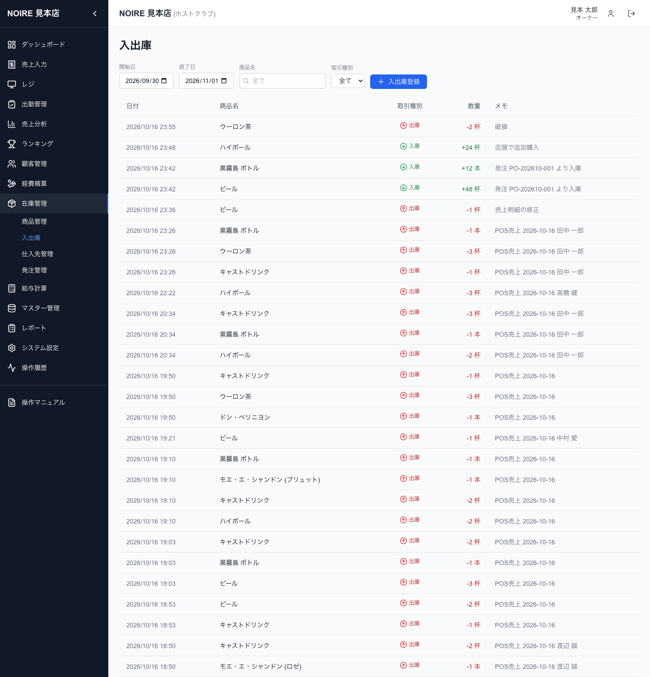This screenshot has height=677, width=650.
Task: Click the logout icon
Action: [x=631, y=14]
